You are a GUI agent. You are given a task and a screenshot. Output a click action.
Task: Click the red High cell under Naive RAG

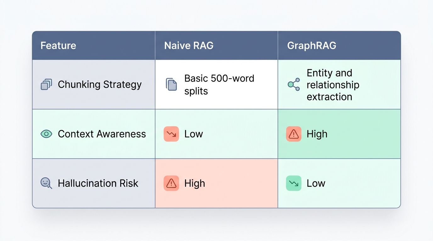pos(216,183)
